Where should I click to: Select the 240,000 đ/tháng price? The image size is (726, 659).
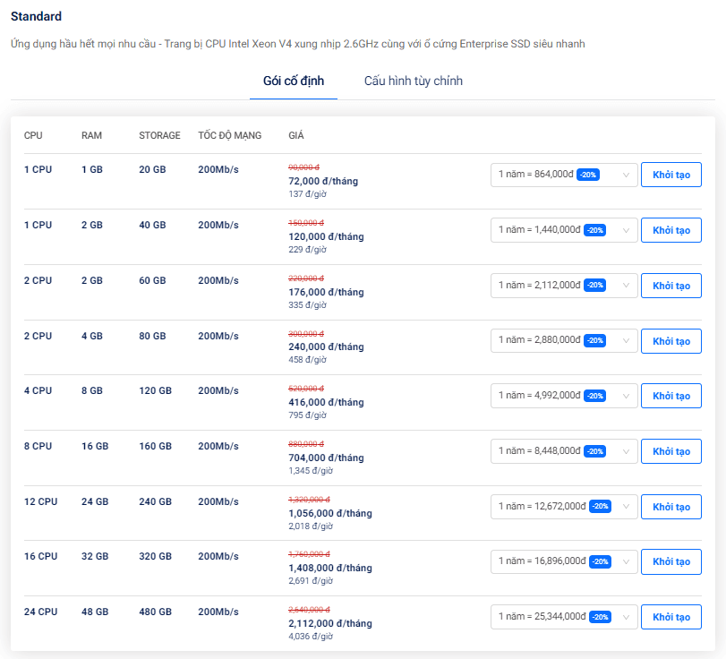tap(326, 347)
